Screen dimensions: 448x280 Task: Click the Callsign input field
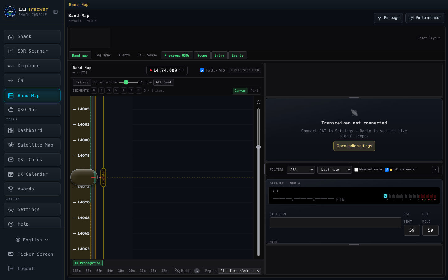(x=335, y=223)
